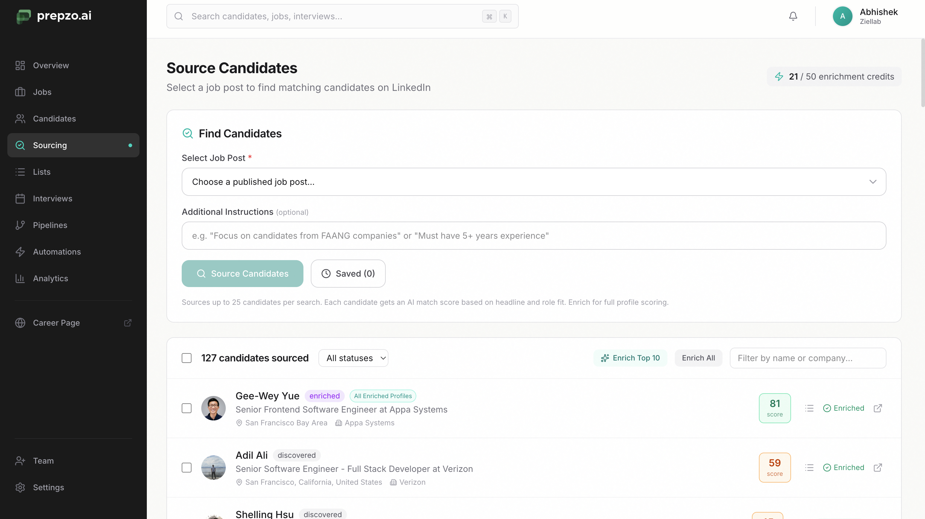Open Gee-Wey Yue's external profile link icon
The height and width of the screenshot is (519, 925).
pyautogui.click(x=878, y=408)
